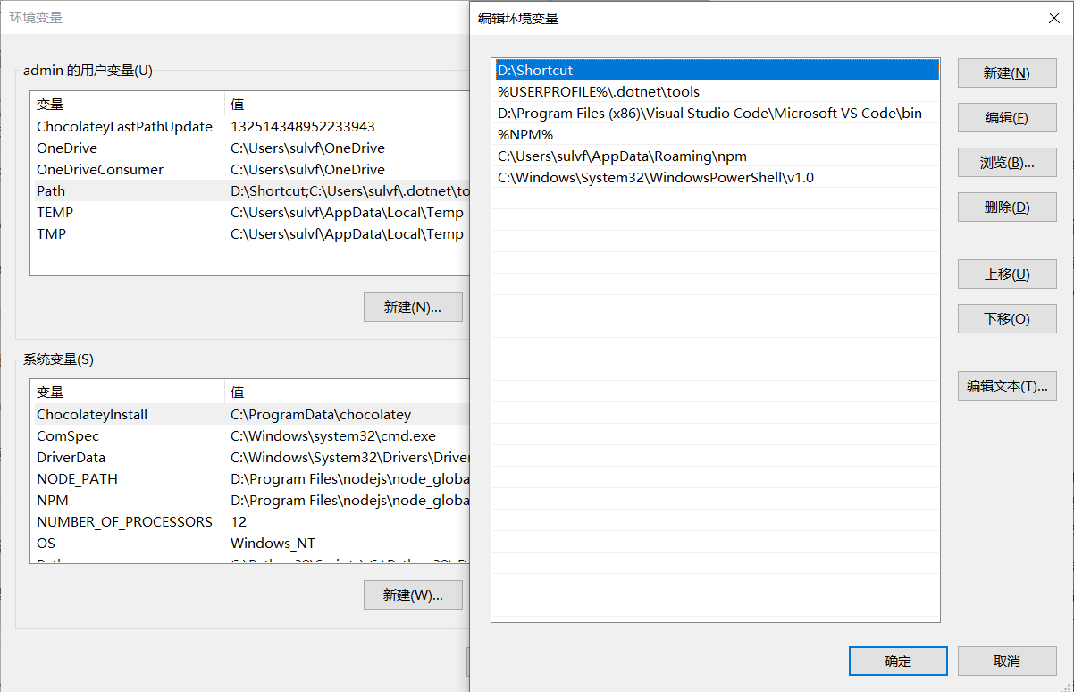Move entry up with 上移(U)
1074x692 pixels.
click(x=1007, y=274)
